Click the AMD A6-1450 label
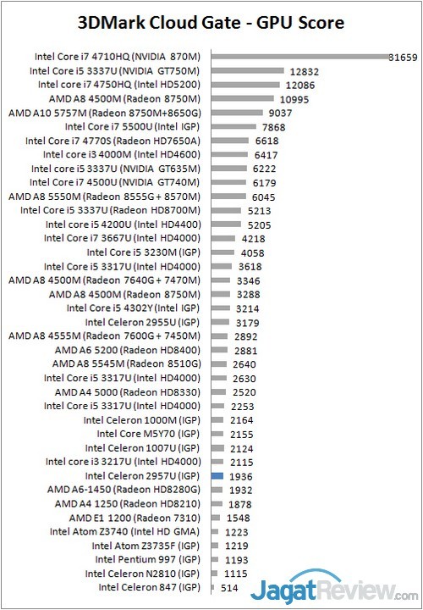Viewport: 423px width, 610px height. coord(124,490)
